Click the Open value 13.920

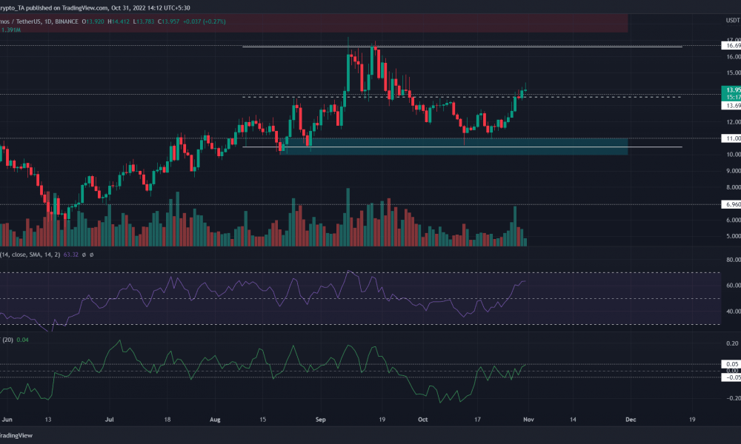pyautogui.click(x=95, y=21)
